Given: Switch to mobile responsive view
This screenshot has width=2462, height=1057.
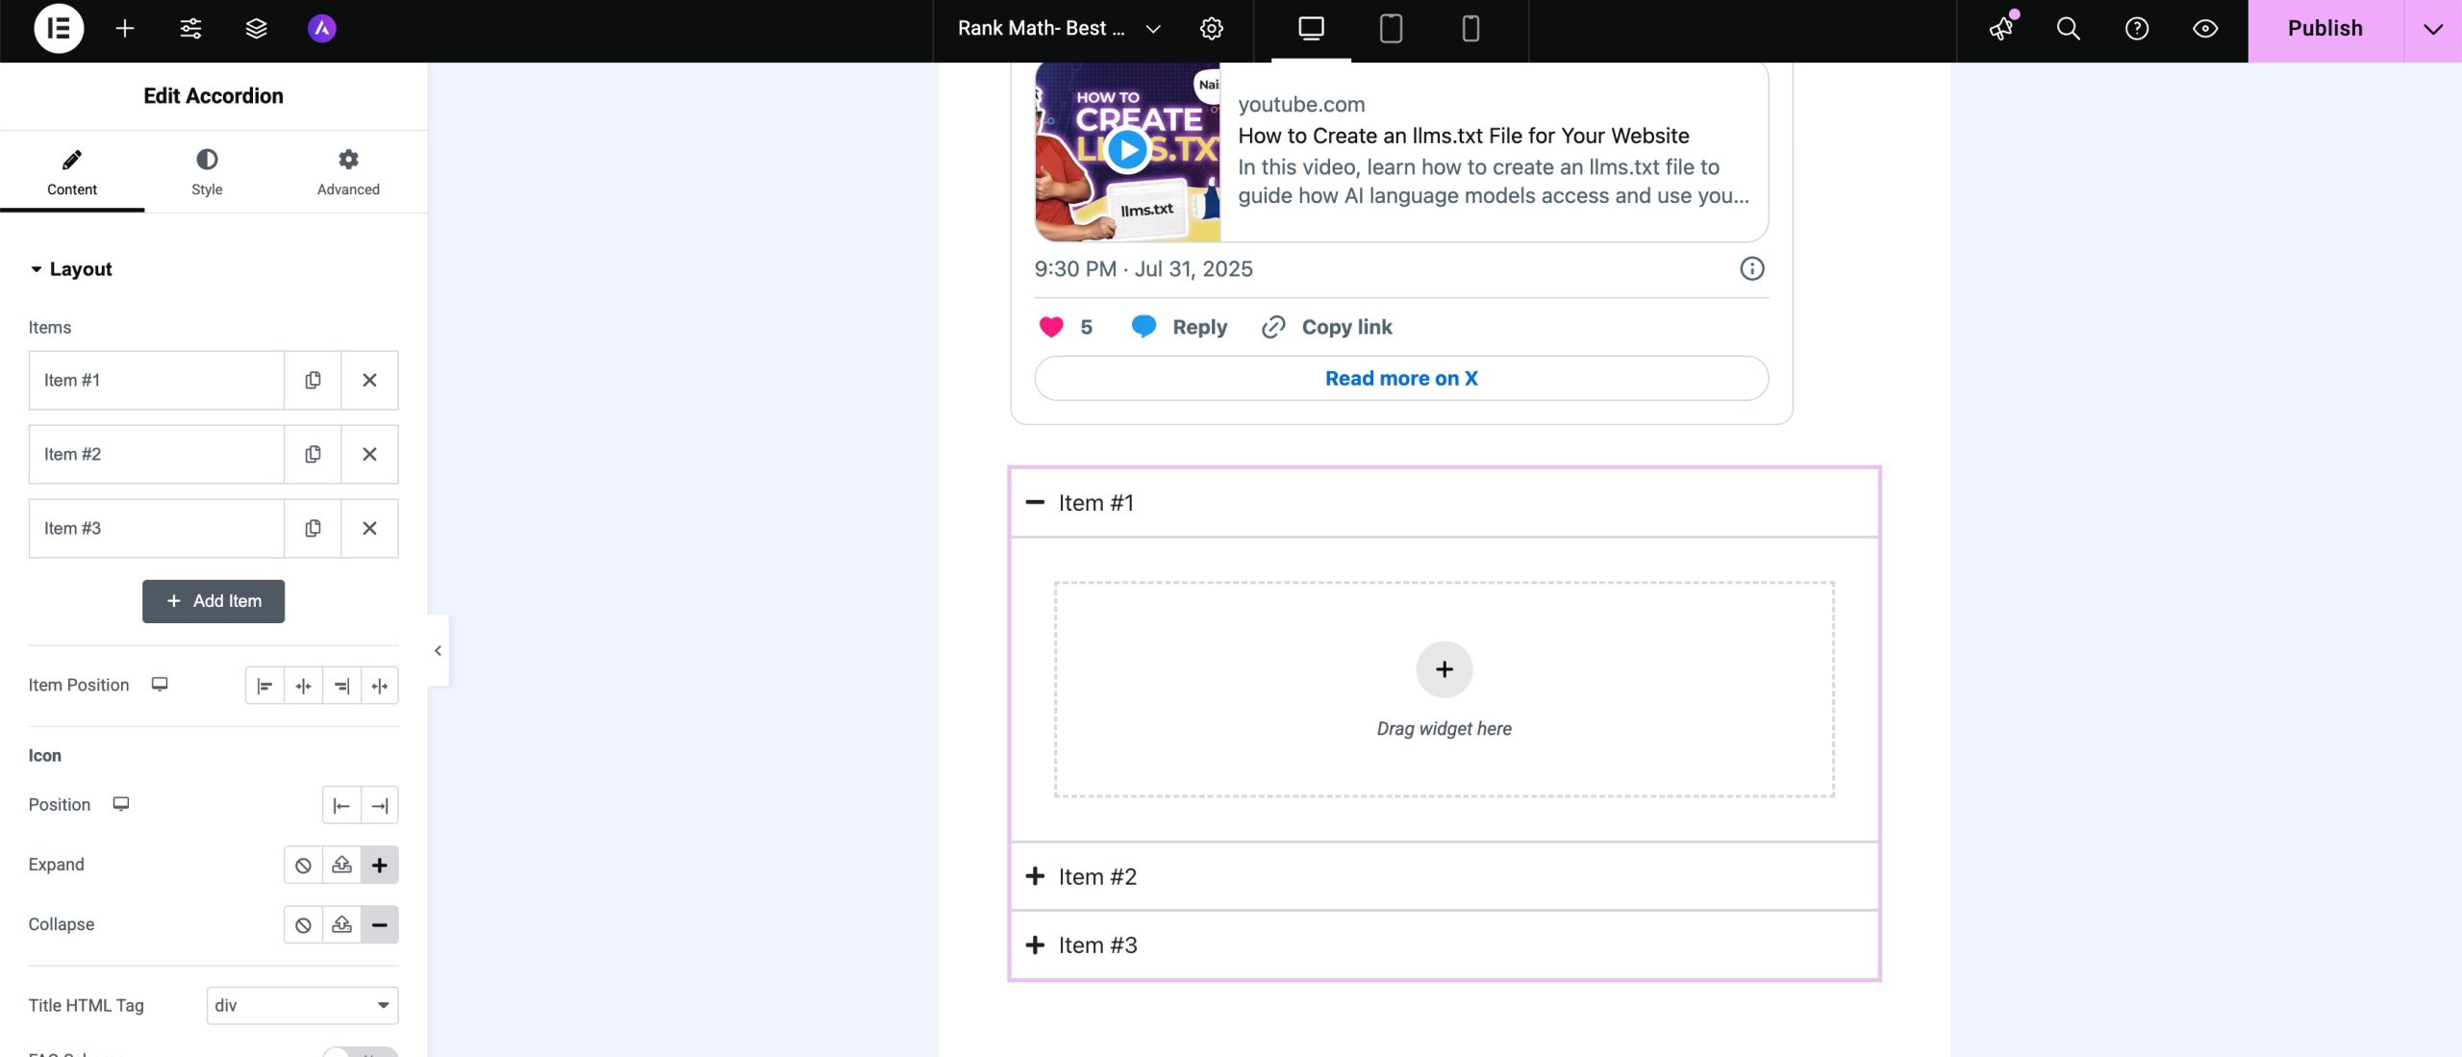Looking at the screenshot, I should 1470,28.
